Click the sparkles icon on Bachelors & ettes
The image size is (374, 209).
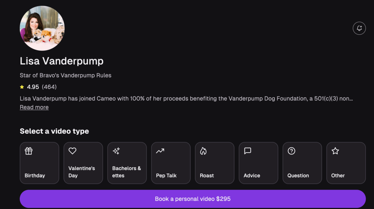pos(116,151)
